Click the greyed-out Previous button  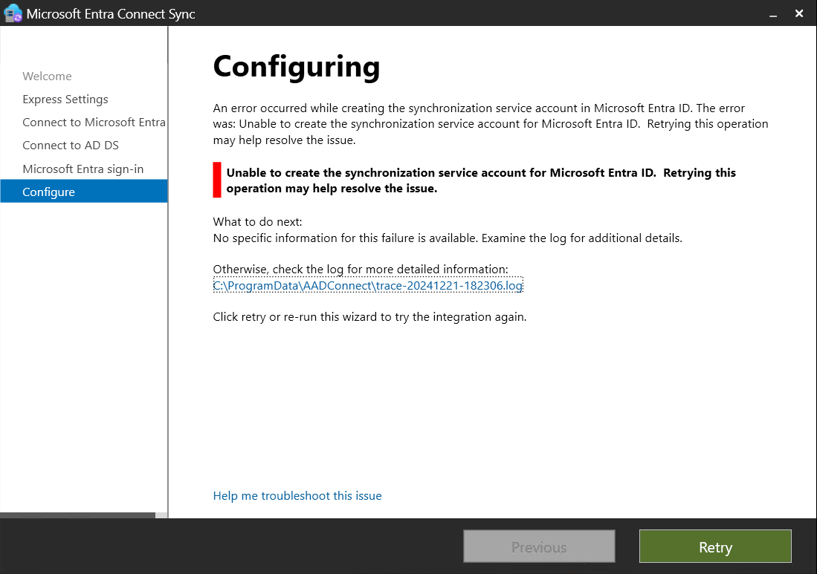[539, 548]
